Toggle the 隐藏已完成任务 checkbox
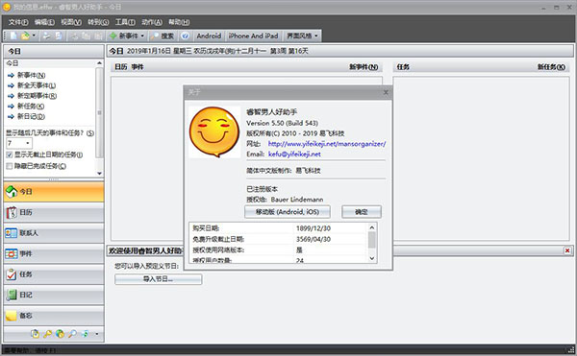This screenshot has height=356, width=577. [10, 166]
